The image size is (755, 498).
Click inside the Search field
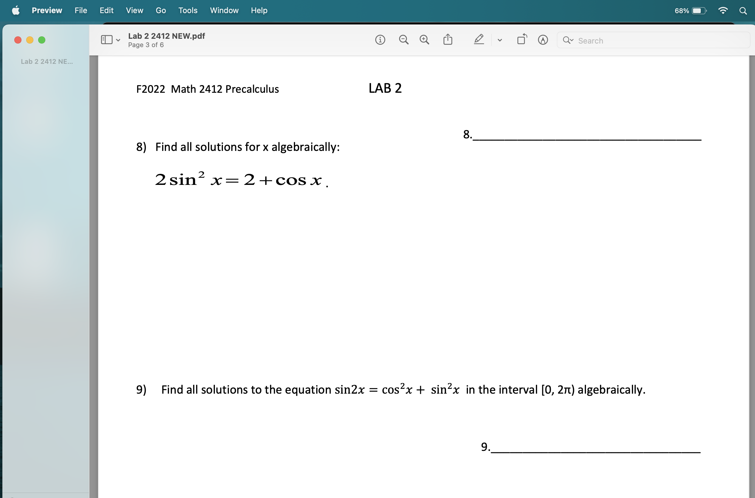pyautogui.click(x=635, y=40)
